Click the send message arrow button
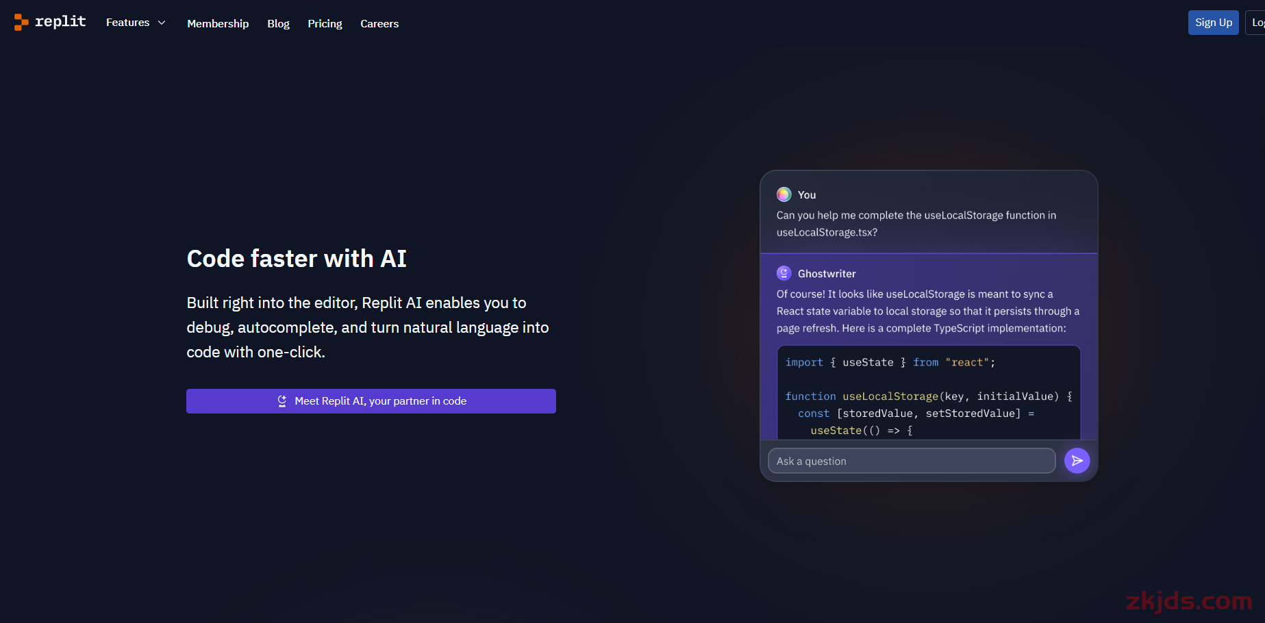 tap(1077, 461)
